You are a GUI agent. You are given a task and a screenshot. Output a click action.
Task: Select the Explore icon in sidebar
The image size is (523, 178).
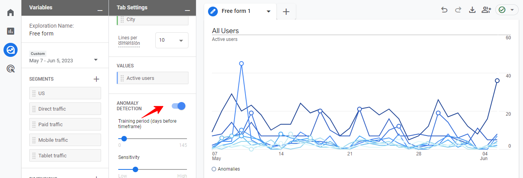[11, 50]
